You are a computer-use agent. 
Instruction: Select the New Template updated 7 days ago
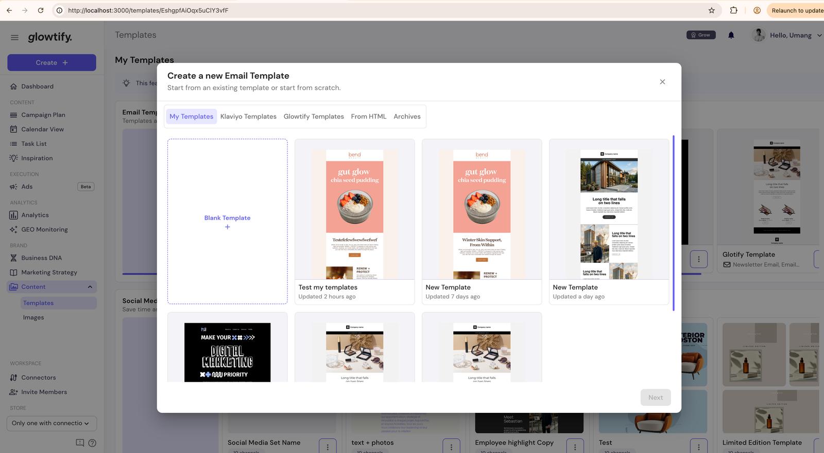pos(482,222)
